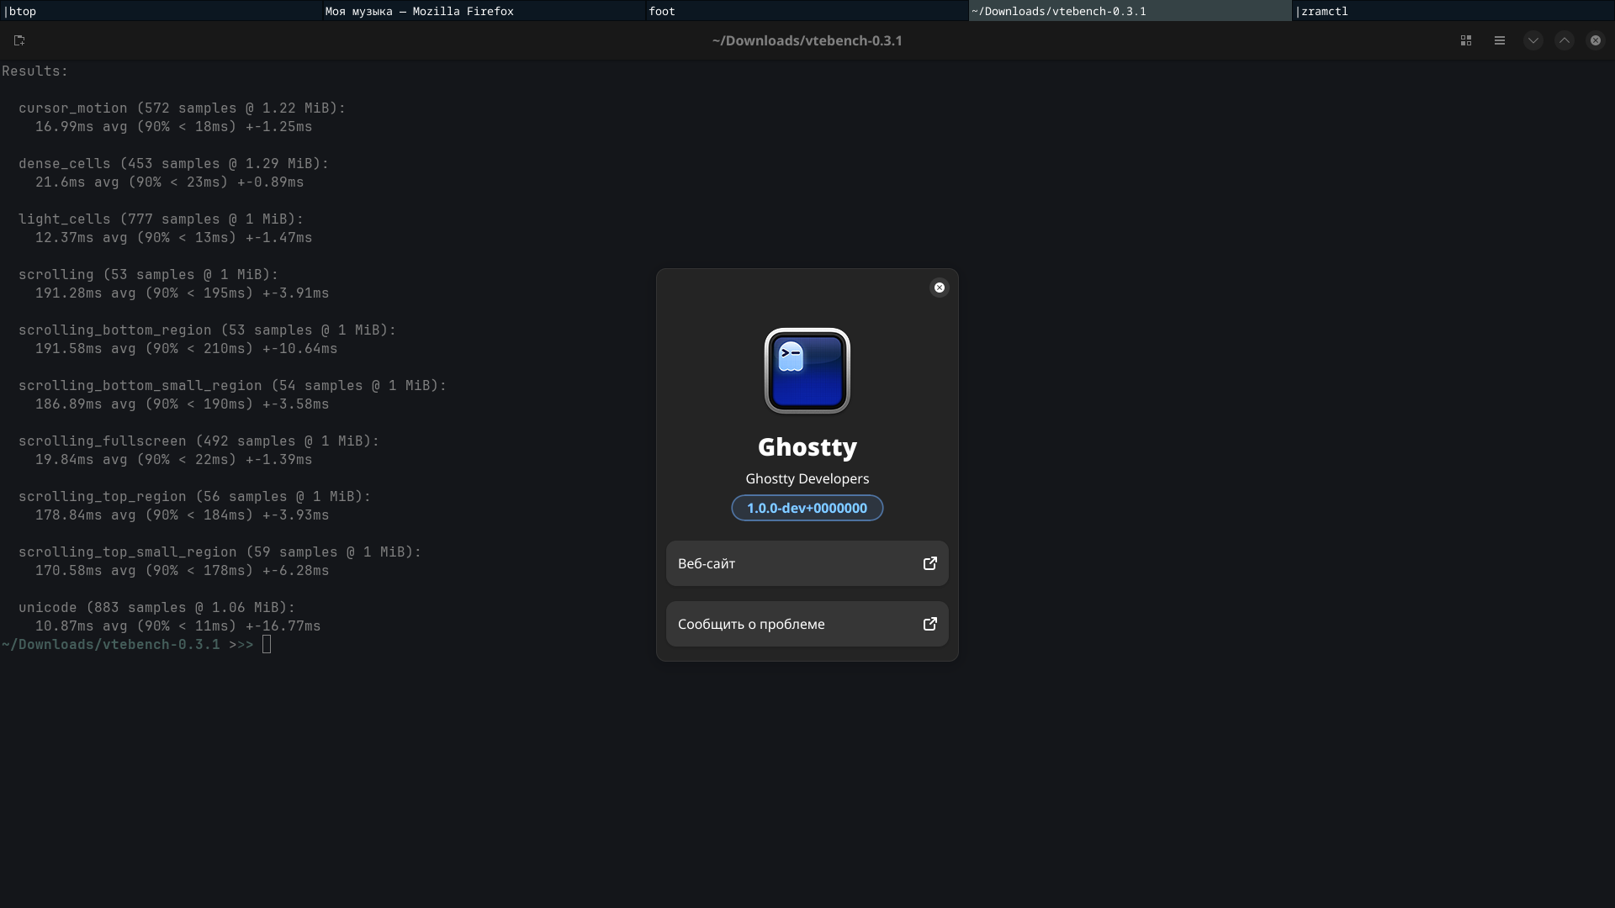Click scrolling_fullscreen (492 samples) line
The image size is (1615, 908).
pos(199,441)
